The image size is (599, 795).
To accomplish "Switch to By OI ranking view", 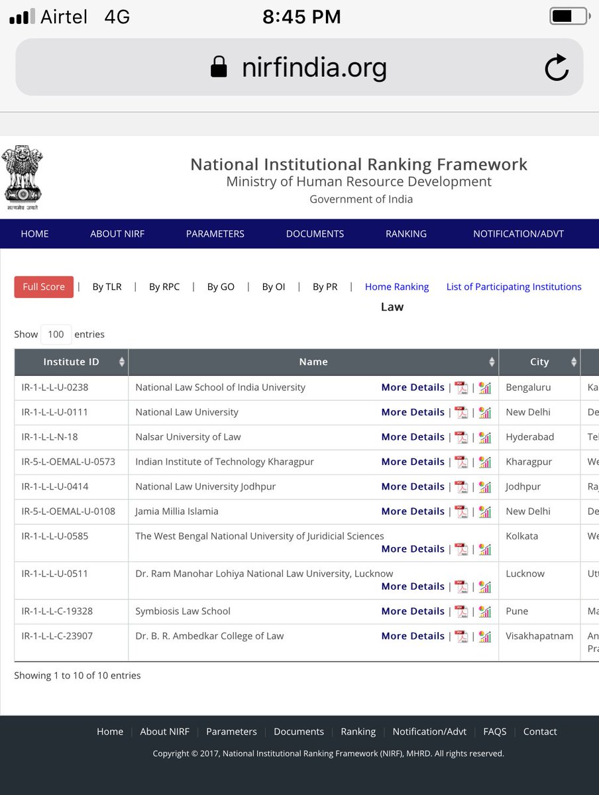I will (x=274, y=287).
